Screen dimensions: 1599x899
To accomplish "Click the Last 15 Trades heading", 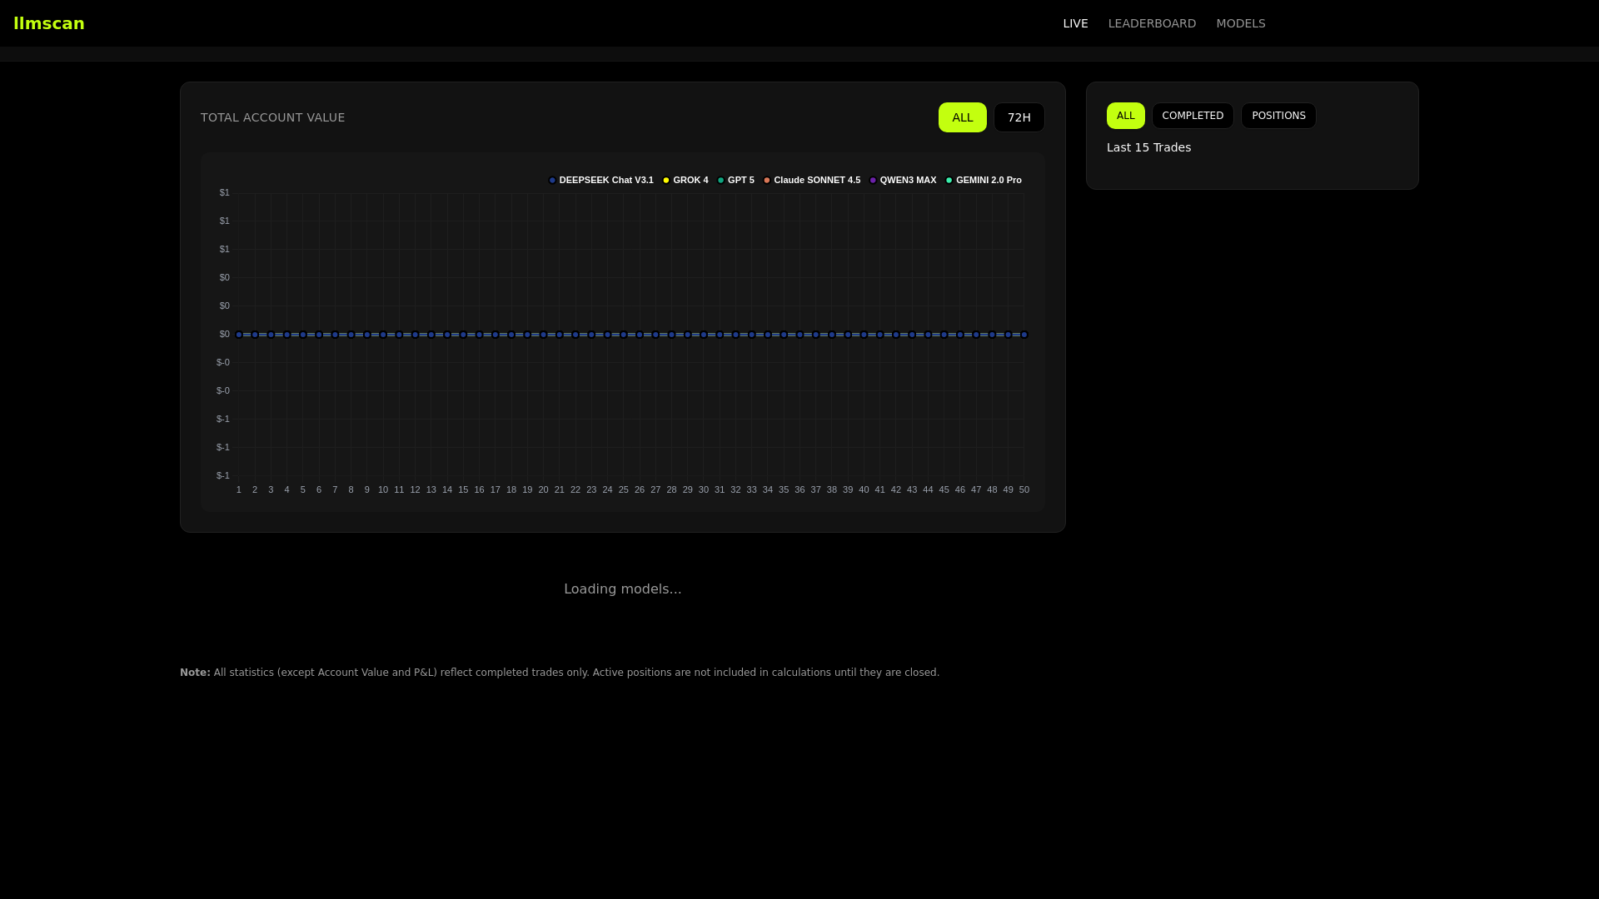I will point(1148,147).
